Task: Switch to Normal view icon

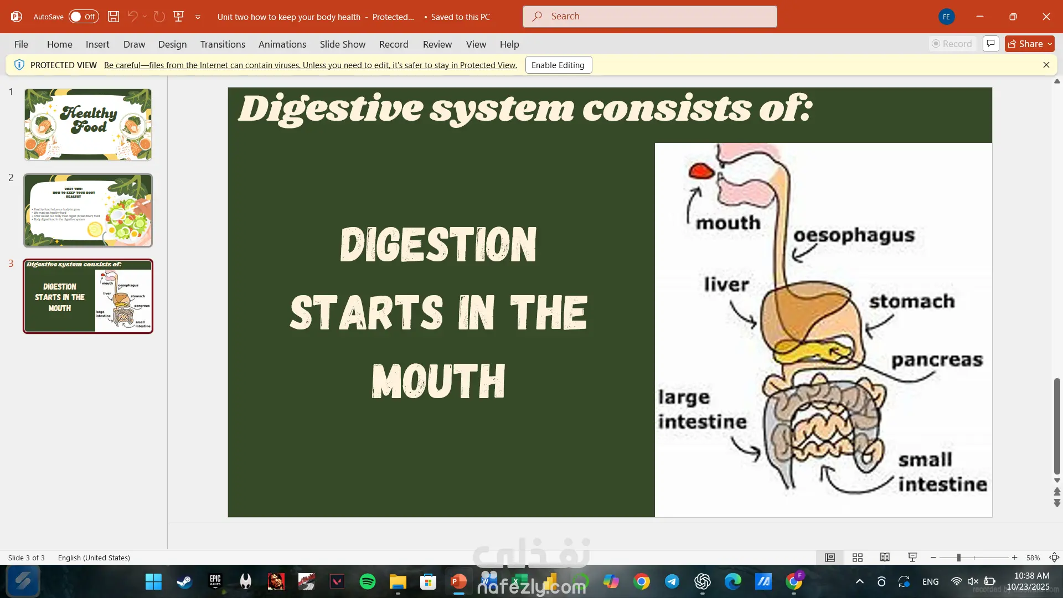Action: point(829,558)
